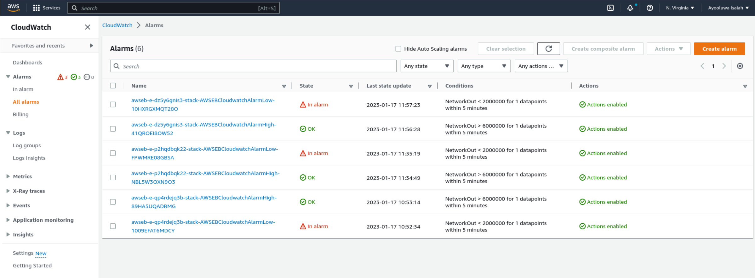The image size is (755, 278).
Task: Click the In alarm warning icon for 1009EFAT6MDCY
Action: click(303, 226)
